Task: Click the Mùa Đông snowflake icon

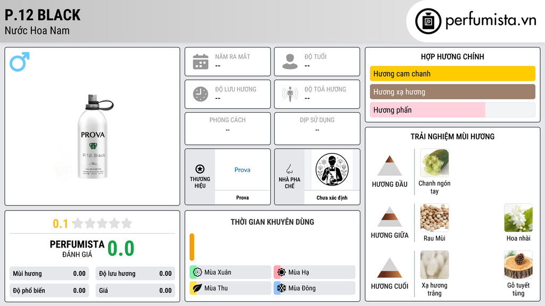Action: [x=282, y=288]
